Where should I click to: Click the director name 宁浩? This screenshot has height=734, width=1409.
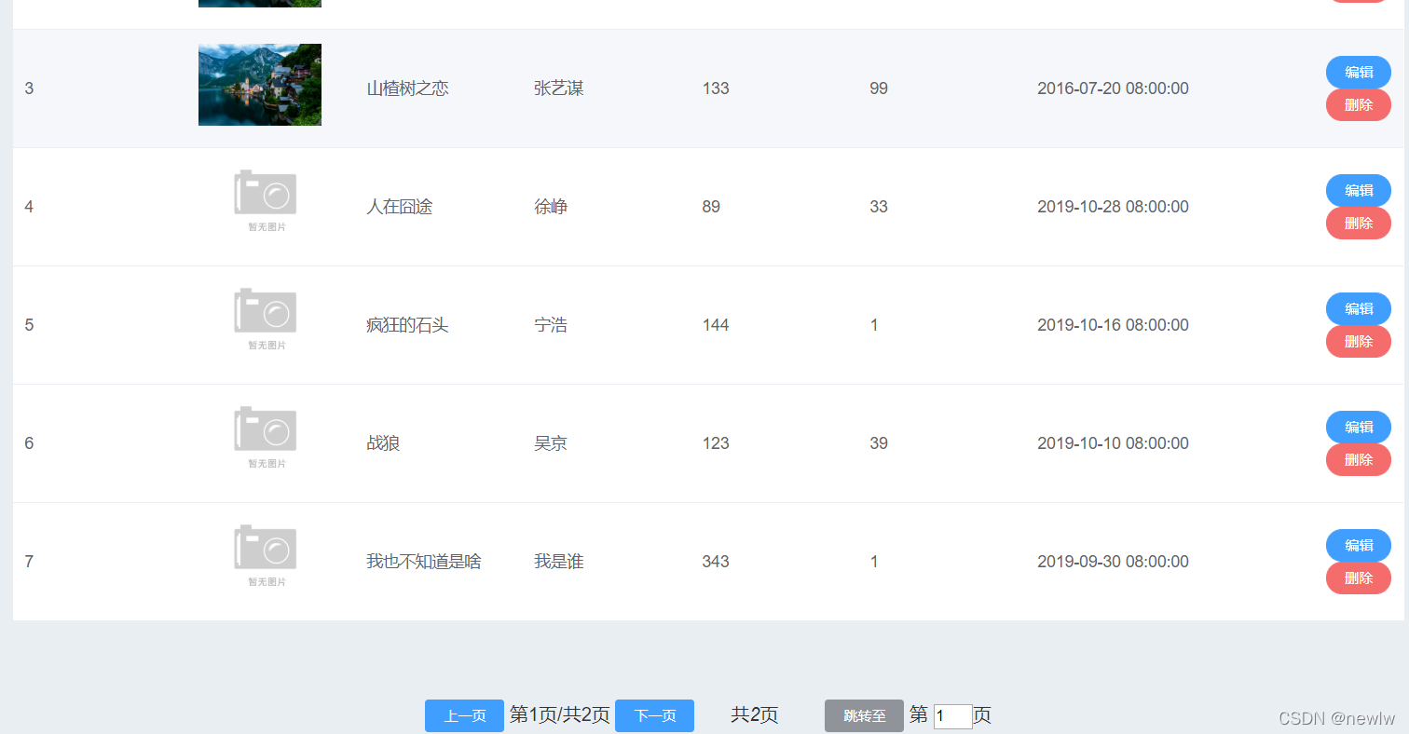551,325
